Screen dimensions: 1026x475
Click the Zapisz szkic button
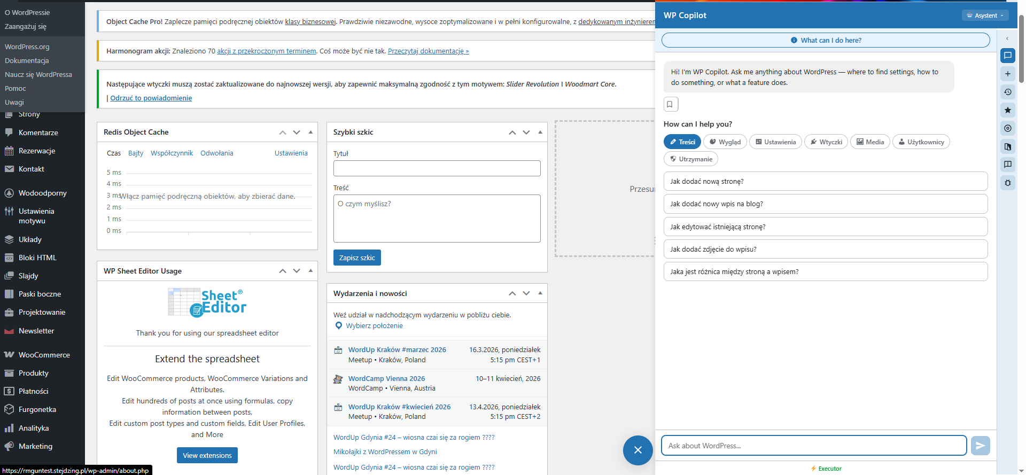tap(357, 258)
